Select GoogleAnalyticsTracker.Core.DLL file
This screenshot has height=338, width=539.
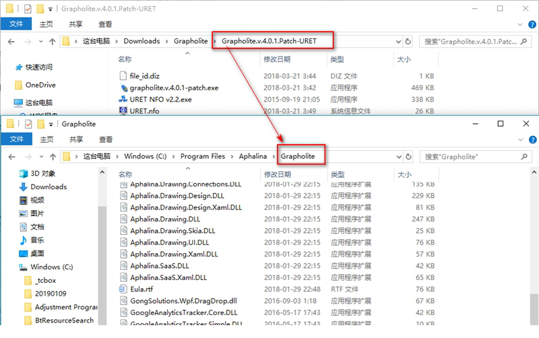point(183,312)
